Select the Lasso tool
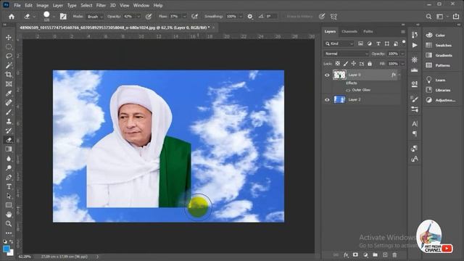The image size is (464, 261). (9, 56)
